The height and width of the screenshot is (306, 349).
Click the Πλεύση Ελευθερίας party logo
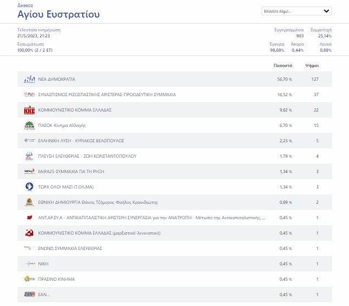pyautogui.click(x=29, y=156)
